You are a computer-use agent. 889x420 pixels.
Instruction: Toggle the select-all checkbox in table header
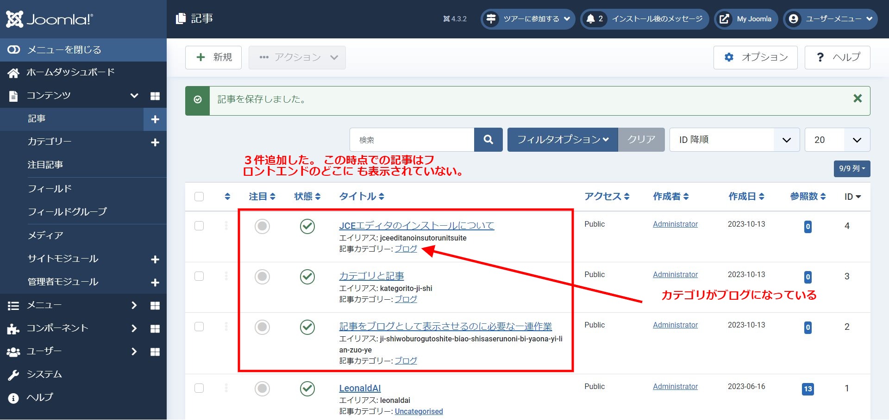[199, 196]
